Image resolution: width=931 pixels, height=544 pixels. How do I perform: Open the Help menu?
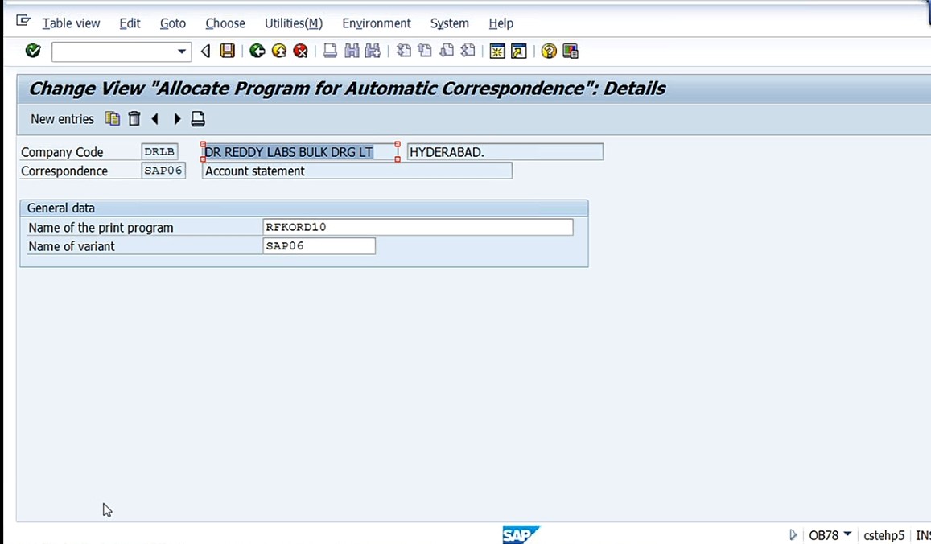[x=501, y=23]
